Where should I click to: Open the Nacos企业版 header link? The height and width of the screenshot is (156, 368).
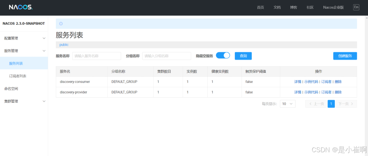point(333,7)
